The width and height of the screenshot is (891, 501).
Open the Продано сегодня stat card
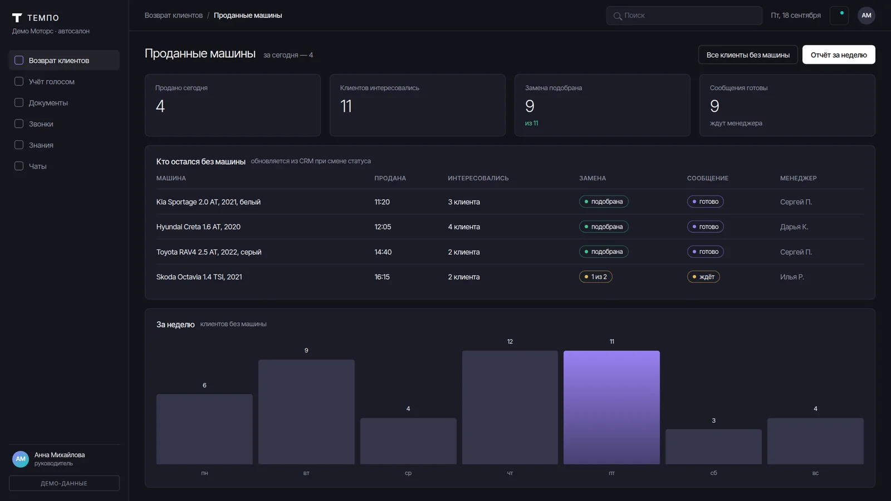tap(233, 105)
